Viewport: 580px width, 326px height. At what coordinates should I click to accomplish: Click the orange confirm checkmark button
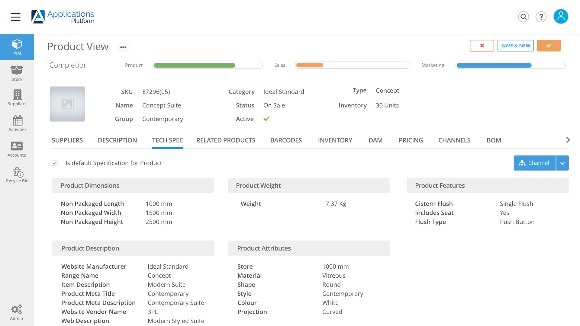coord(549,46)
